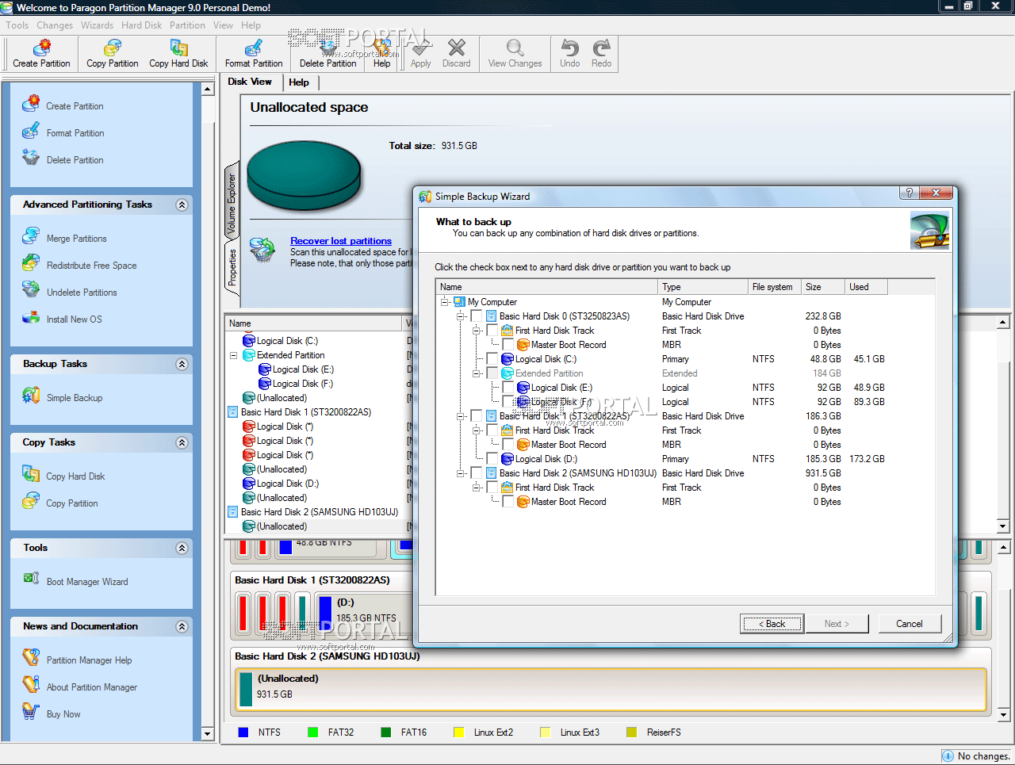Viewport: 1015px width, 765px height.
Task: Click the NTFS blue legend swatch
Action: (x=243, y=732)
